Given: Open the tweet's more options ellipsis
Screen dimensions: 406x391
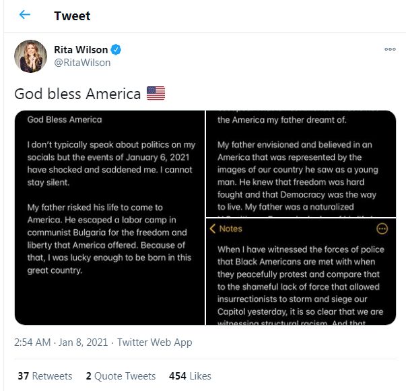Looking at the screenshot, I should (390, 49).
